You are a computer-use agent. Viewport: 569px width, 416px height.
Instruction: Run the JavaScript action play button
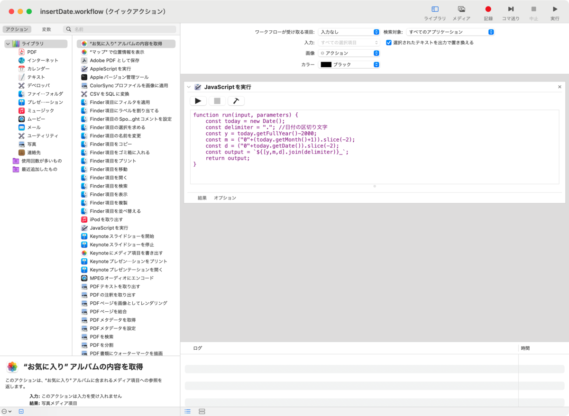pyautogui.click(x=198, y=101)
